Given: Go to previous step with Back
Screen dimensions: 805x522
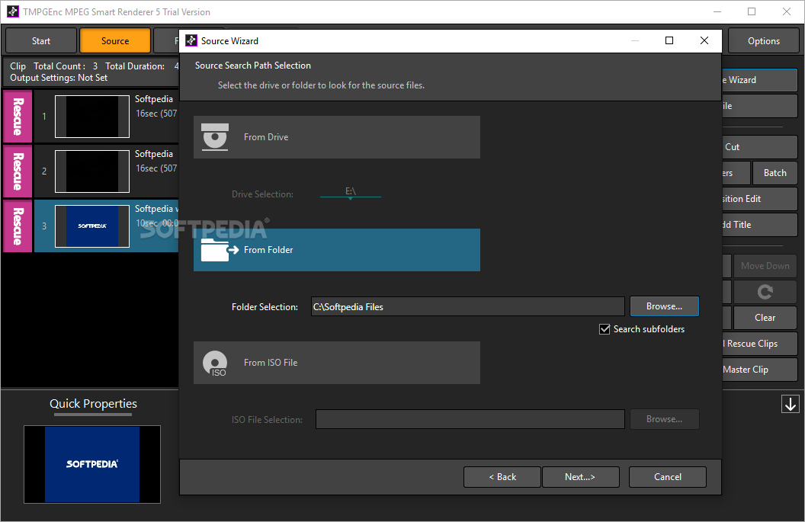Looking at the screenshot, I should (x=502, y=477).
